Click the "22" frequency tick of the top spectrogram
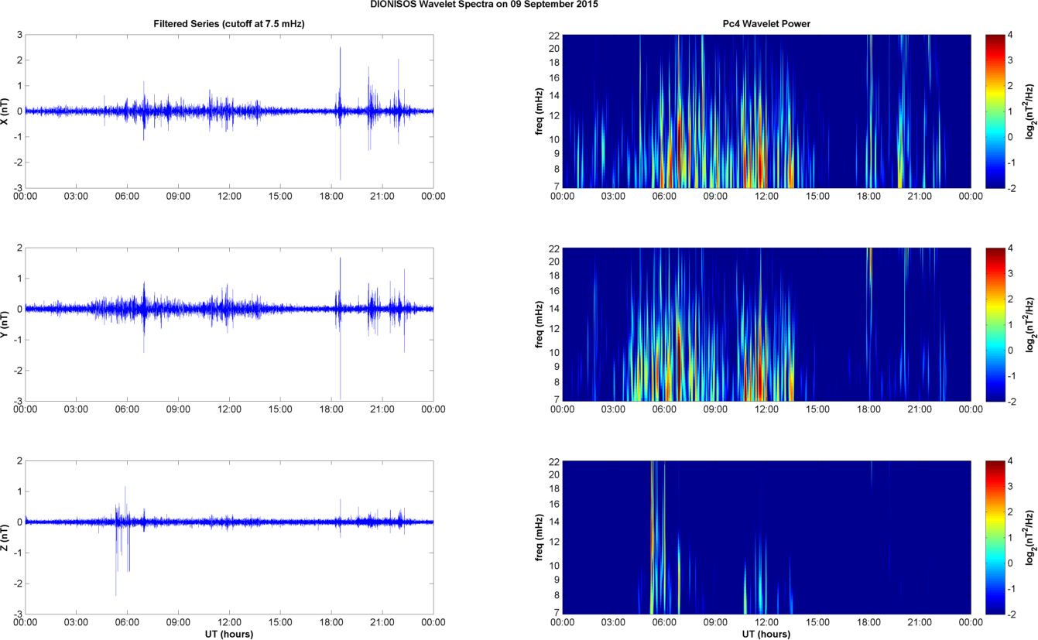Image resolution: width=1038 pixels, height=640 pixels. [x=554, y=36]
